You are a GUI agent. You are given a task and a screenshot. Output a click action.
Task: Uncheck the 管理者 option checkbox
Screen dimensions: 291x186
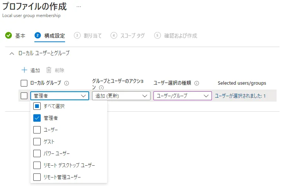pyautogui.click(x=37, y=118)
